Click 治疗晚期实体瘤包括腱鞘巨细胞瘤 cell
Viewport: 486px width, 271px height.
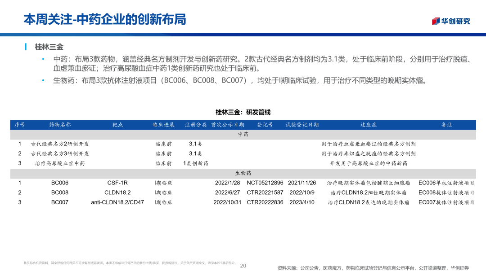tap(369, 183)
